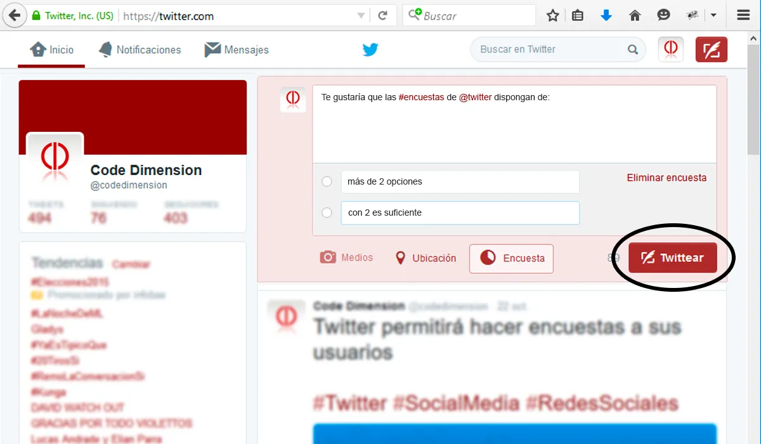Click the tweet text compose area
Image resolution: width=761 pixels, height=444 pixels.
514,124
